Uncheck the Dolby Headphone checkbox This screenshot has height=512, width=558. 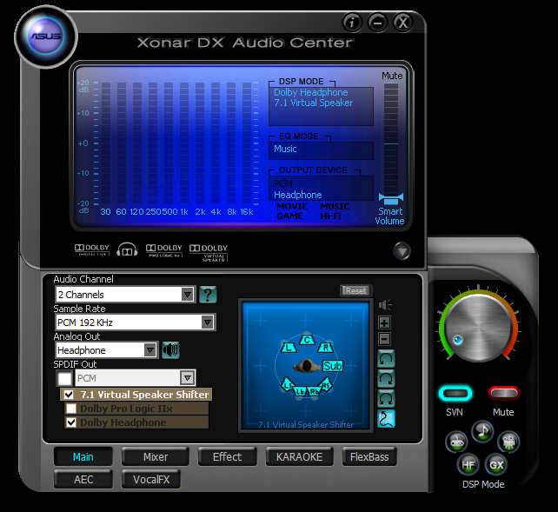tap(71, 422)
